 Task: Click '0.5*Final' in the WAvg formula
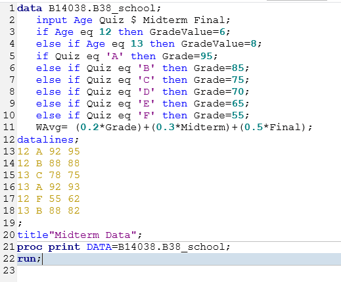click(273, 128)
